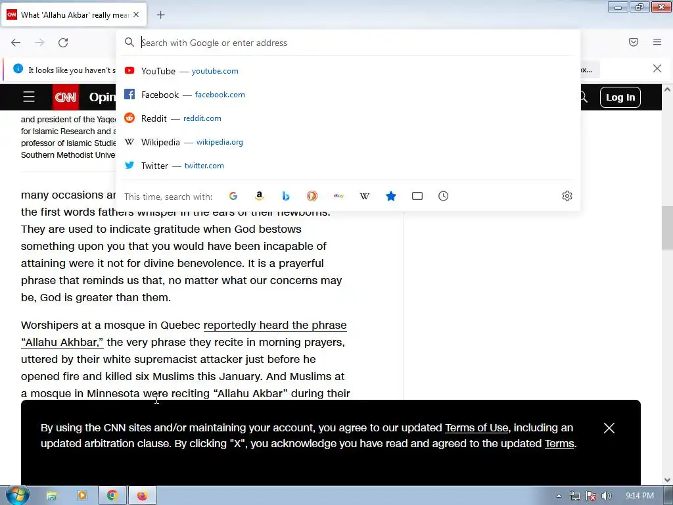This screenshot has width=673, height=505.
Task: Choose the Wikipedia suggestion
Action: point(348,142)
